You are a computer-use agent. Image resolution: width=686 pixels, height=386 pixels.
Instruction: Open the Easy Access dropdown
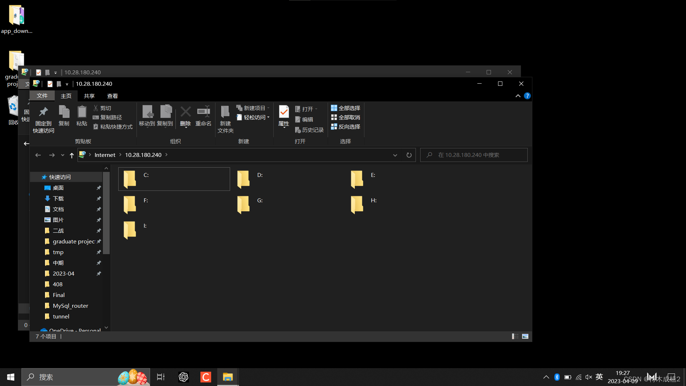(x=254, y=118)
